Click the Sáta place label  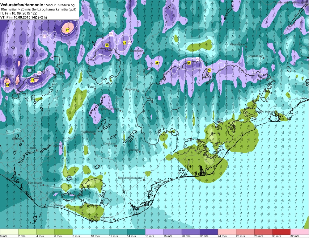(x=99, y=36)
